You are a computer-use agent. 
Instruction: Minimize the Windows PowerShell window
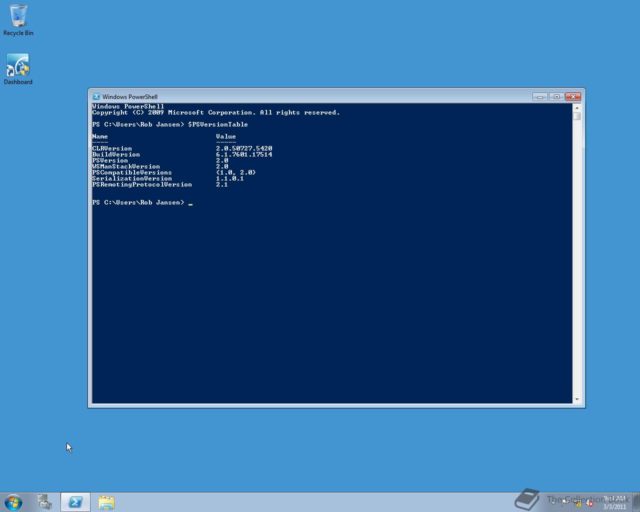click(x=540, y=96)
